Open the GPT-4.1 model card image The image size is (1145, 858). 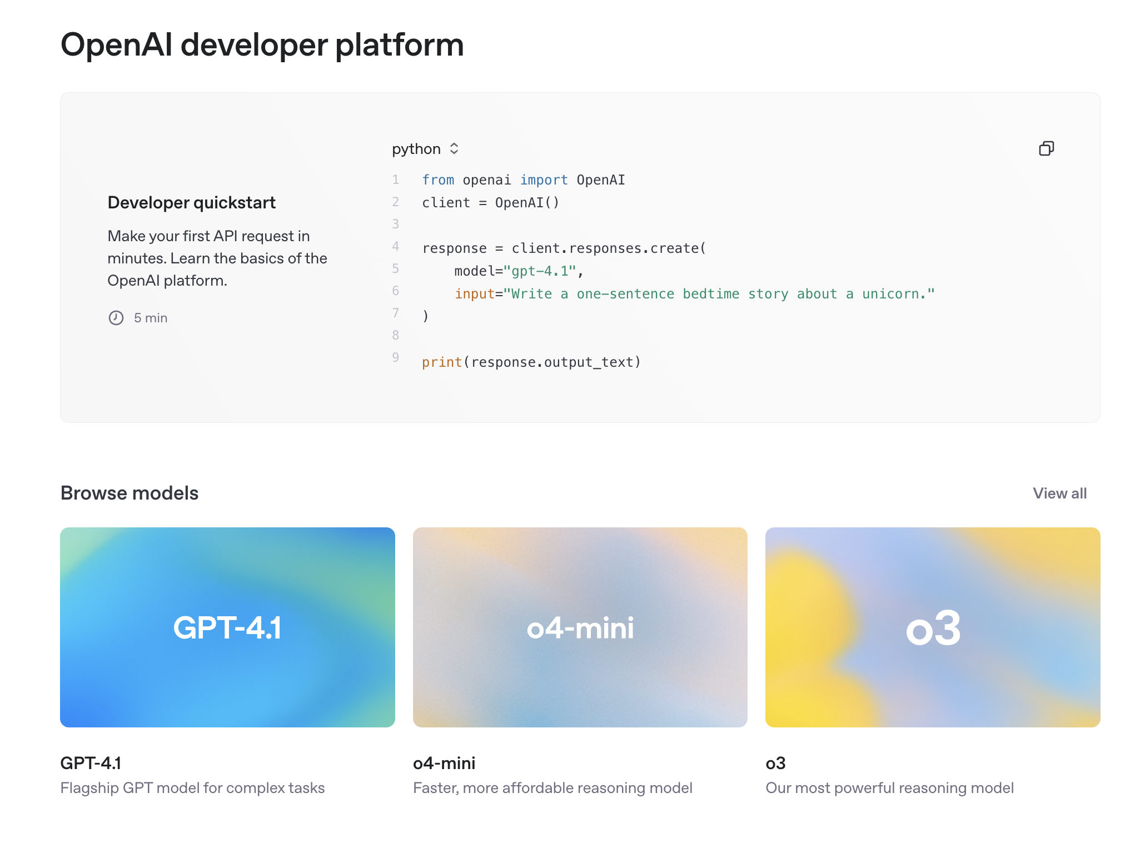(227, 627)
